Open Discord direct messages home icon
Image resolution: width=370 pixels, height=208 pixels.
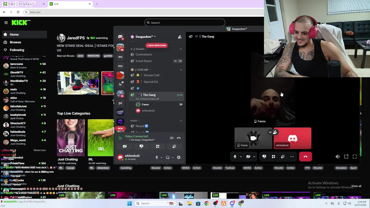120,37
